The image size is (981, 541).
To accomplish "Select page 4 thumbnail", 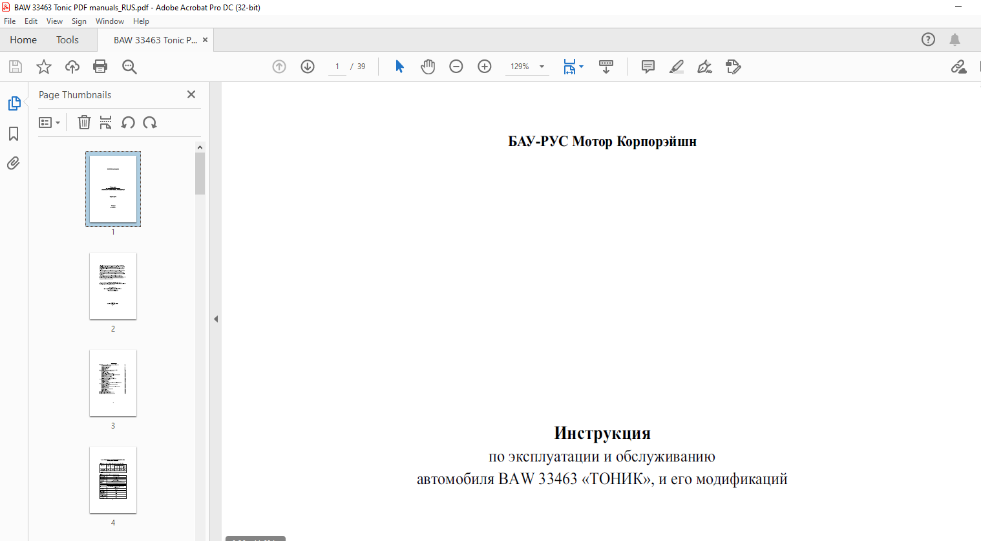I will [113, 480].
